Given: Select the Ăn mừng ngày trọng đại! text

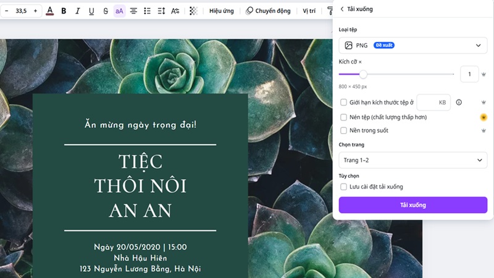Looking at the screenshot, I should click(x=140, y=125).
